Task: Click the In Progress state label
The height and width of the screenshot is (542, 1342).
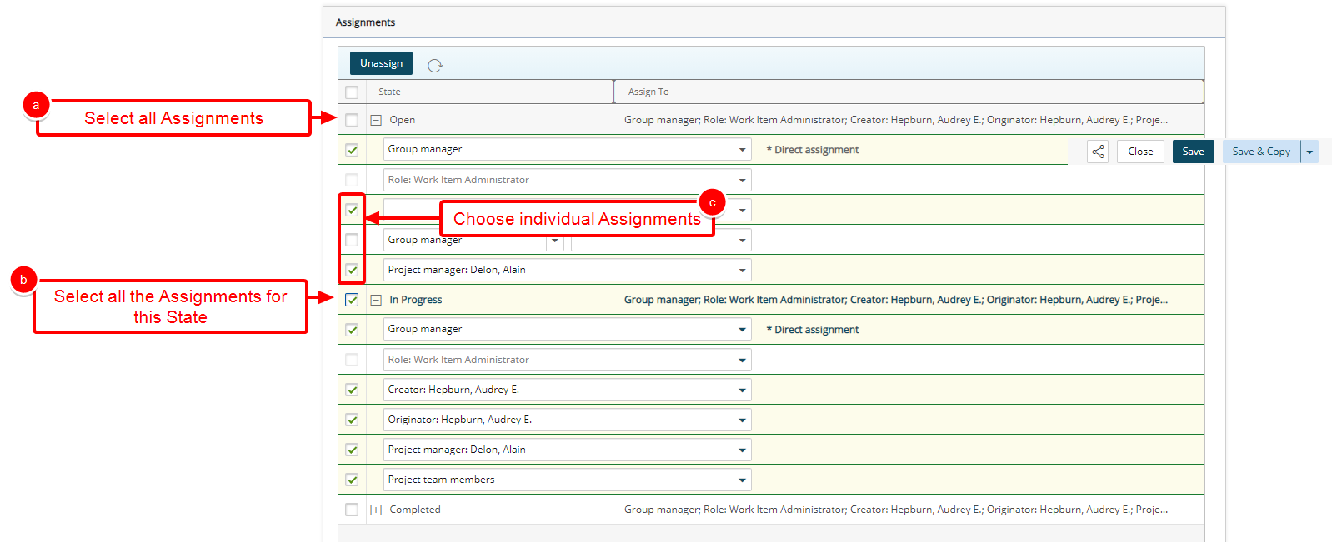Action: (x=415, y=300)
